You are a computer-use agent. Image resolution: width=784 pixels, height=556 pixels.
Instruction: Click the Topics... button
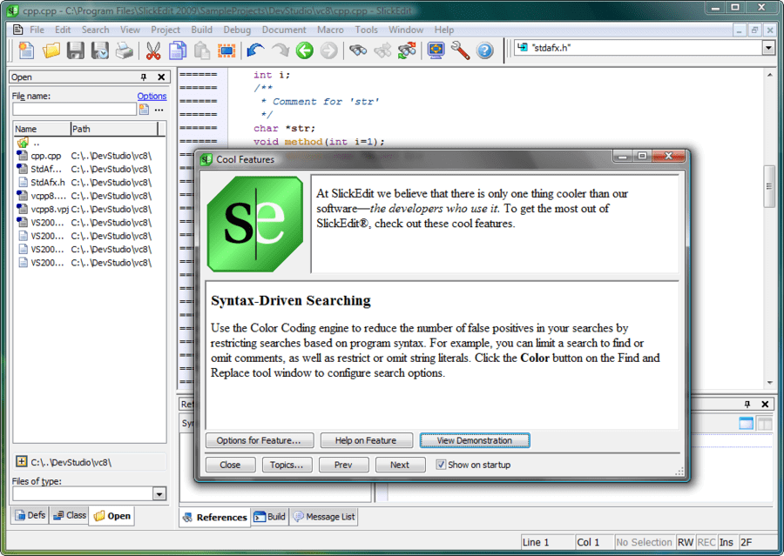click(287, 466)
